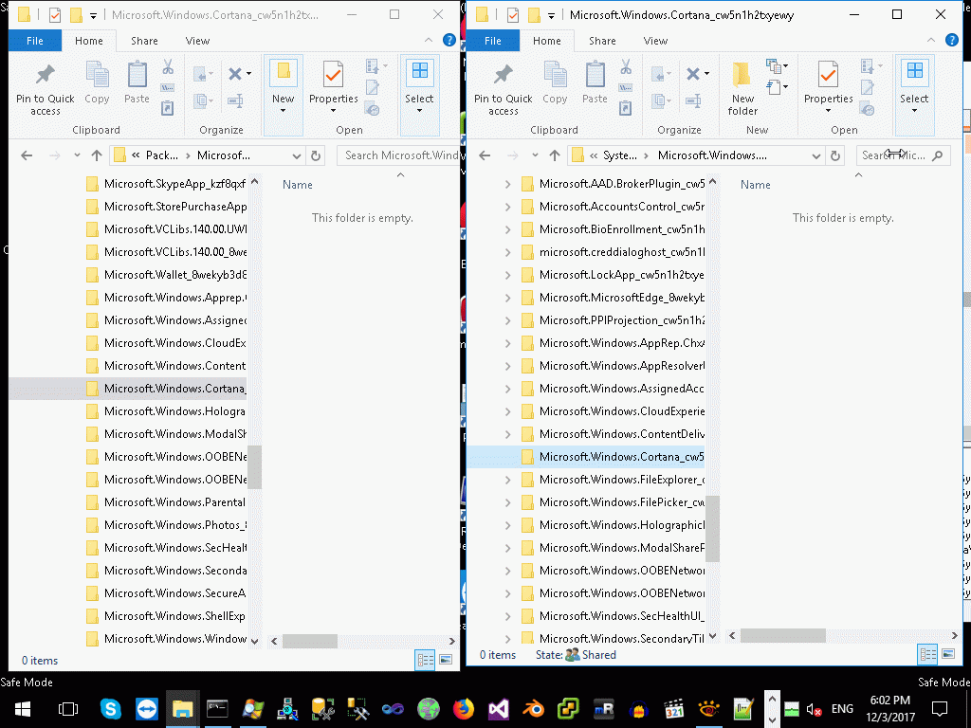This screenshot has width=971, height=728.
Task: Click Name column header in right window
Action: point(756,185)
